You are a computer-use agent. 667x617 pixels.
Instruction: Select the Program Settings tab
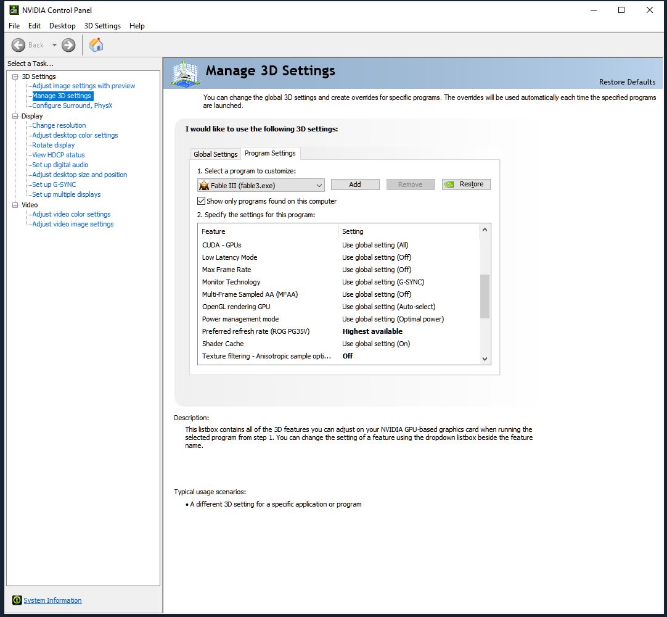tap(270, 153)
